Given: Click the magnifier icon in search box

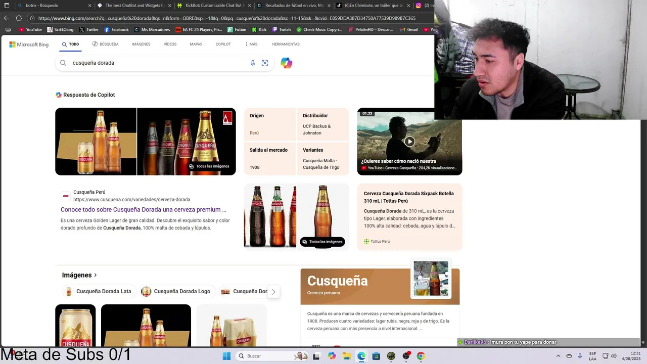Looking at the screenshot, I should (63, 63).
